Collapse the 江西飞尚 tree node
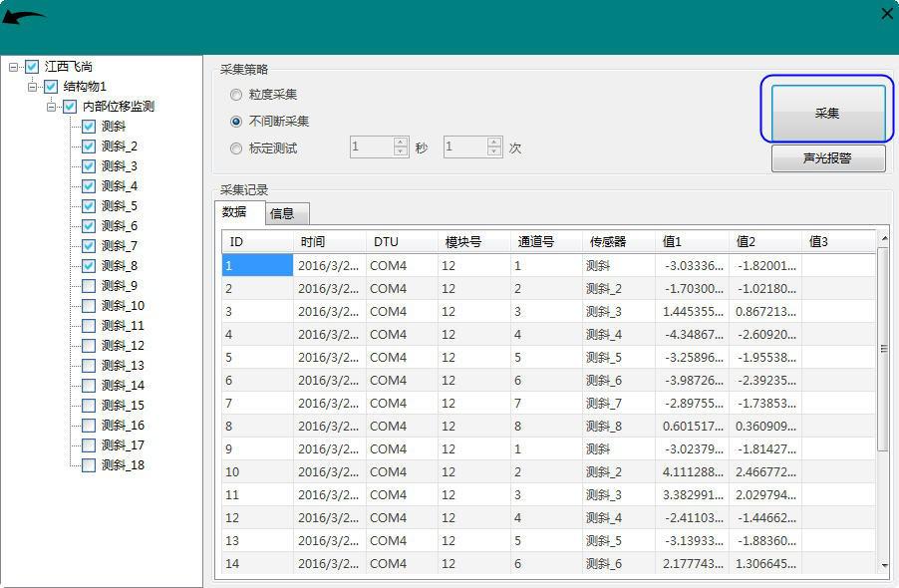This screenshot has width=899, height=588. click(13, 67)
